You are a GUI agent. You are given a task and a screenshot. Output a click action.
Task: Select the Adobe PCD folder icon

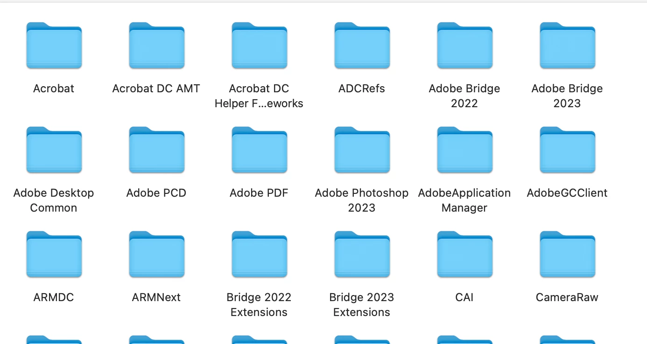pyautogui.click(x=156, y=150)
